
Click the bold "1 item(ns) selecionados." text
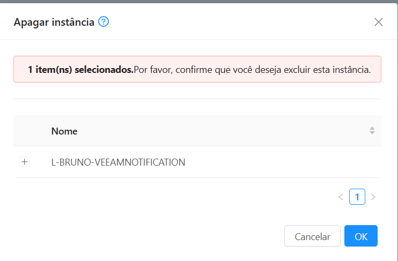pyautogui.click(x=80, y=70)
